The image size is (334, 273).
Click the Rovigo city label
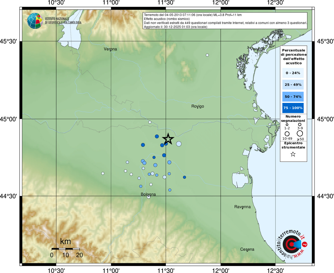(x=197, y=106)
